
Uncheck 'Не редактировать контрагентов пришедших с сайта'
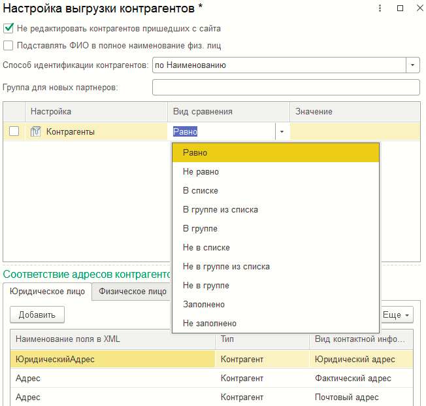tap(8, 29)
